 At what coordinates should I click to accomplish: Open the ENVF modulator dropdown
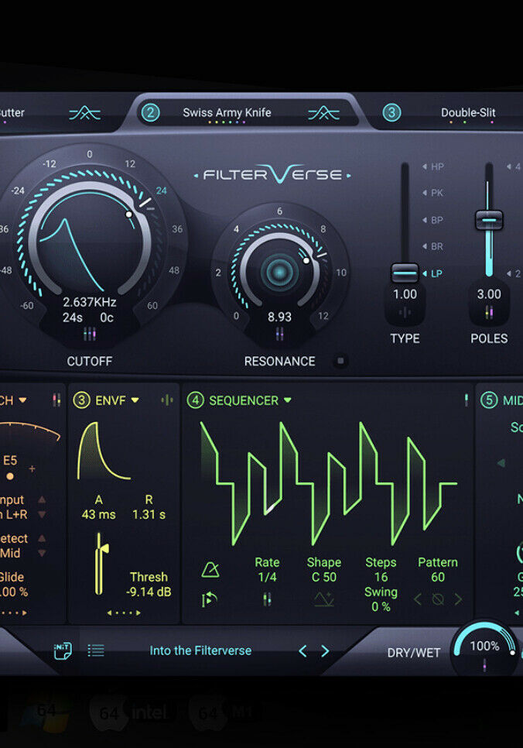(135, 400)
